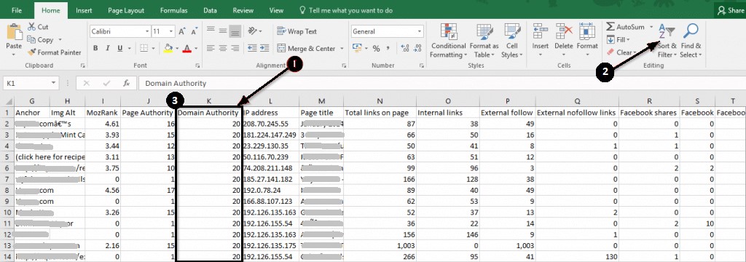Apply the yellow Fill Color bucket
746x262 pixels.
[x=168, y=49]
